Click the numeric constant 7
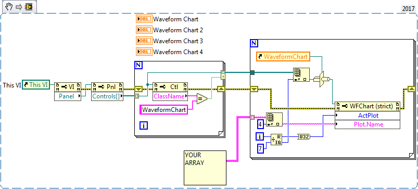418x189 pixels. pos(261,148)
